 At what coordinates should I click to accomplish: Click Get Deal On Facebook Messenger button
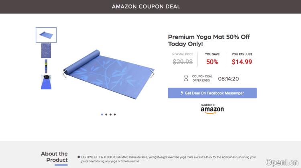tap(212, 93)
